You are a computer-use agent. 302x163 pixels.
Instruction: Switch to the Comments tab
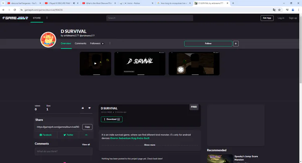coord(81,43)
